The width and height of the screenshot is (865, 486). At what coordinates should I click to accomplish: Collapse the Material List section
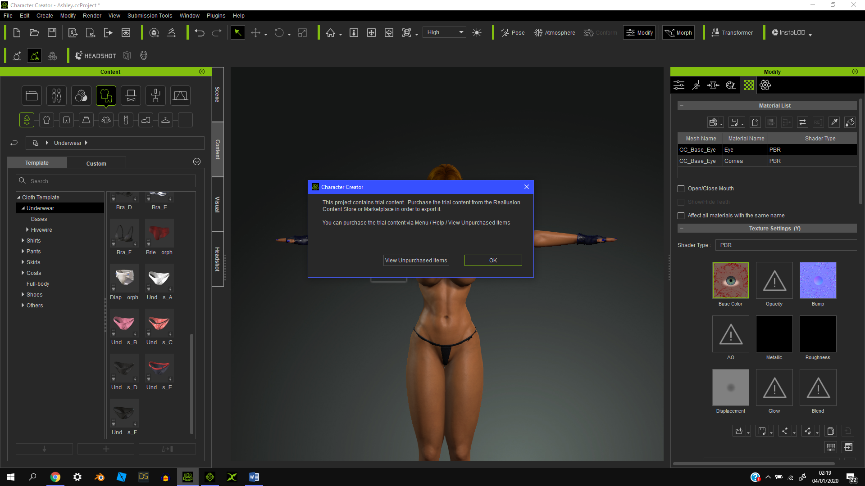pyautogui.click(x=682, y=105)
